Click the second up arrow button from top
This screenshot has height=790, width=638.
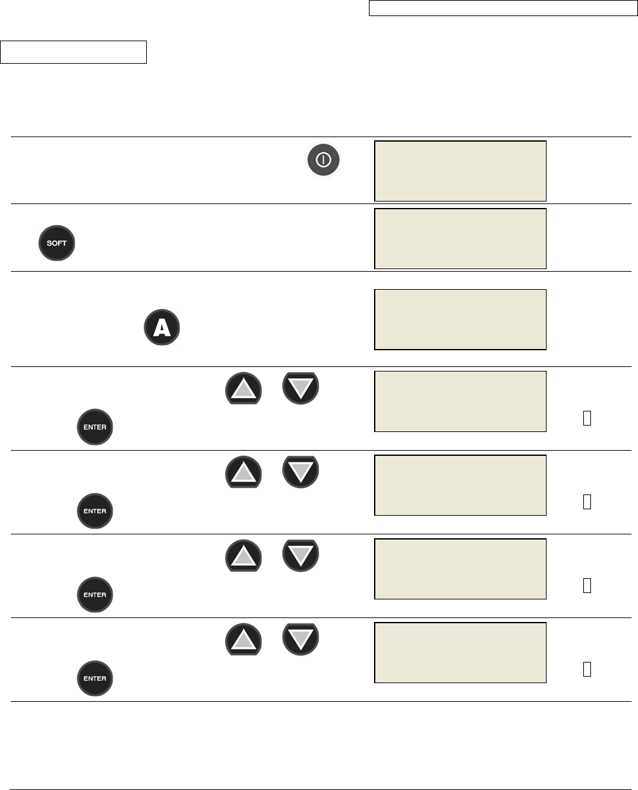pyautogui.click(x=243, y=472)
